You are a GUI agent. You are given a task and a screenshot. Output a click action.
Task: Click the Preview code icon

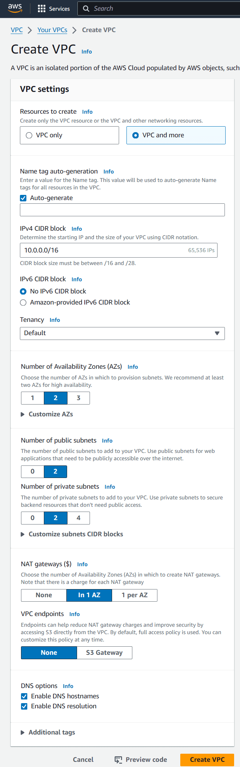(118, 760)
